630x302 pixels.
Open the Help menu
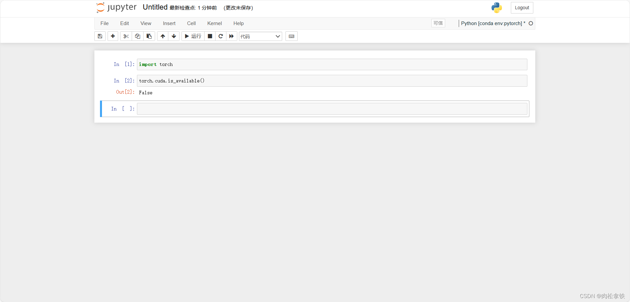coord(239,23)
